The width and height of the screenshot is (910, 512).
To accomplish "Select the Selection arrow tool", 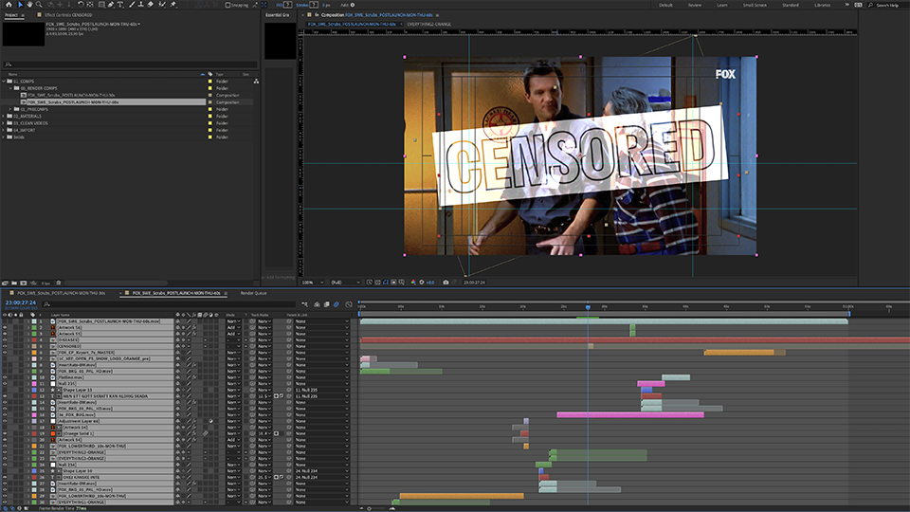I will [20, 5].
